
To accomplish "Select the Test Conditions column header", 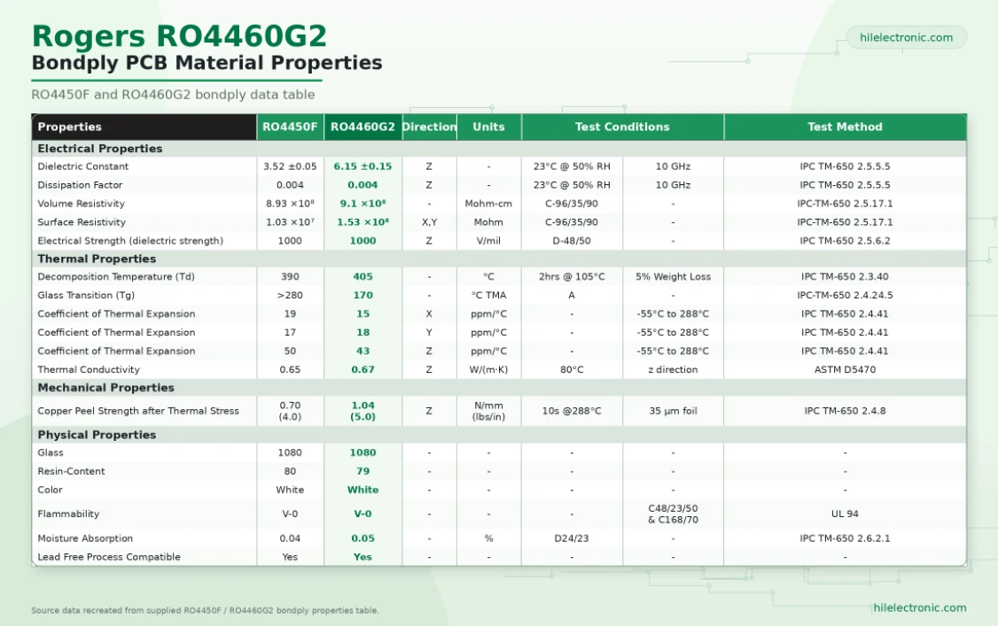I will tap(622, 127).
